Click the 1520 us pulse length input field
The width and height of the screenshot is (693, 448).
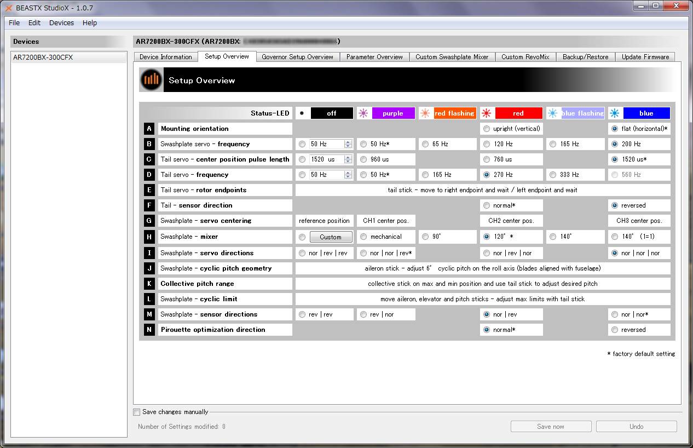click(327, 159)
